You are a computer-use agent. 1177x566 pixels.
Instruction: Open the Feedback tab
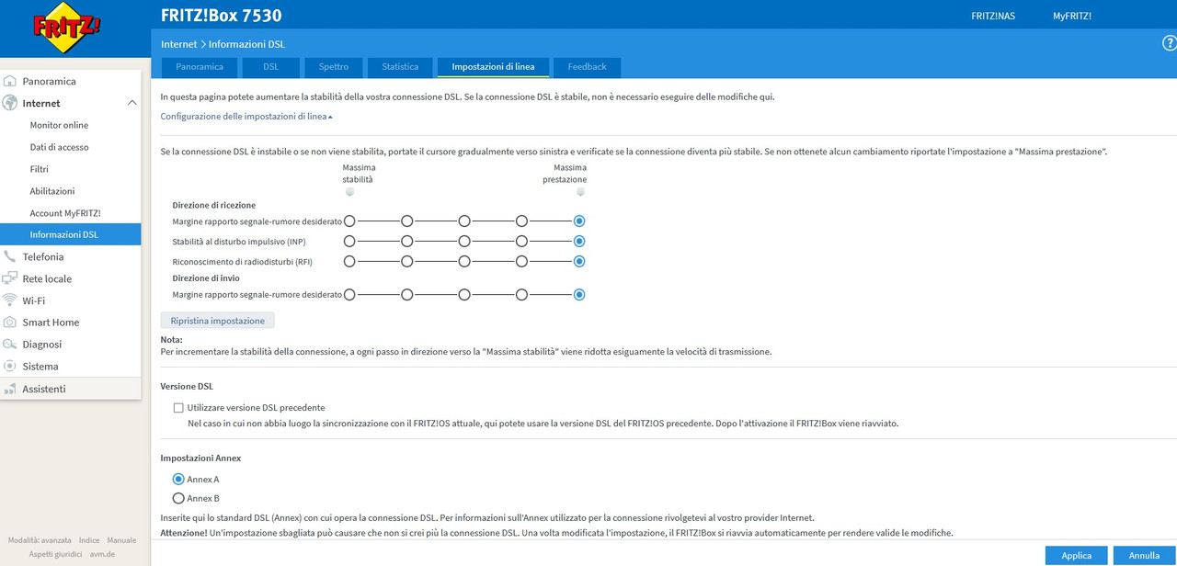click(x=587, y=67)
